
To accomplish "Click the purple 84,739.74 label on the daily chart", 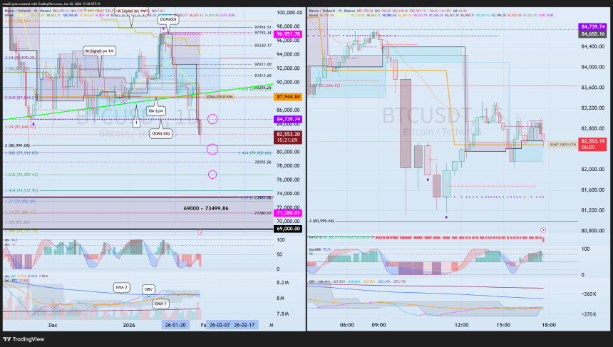I will click(x=289, y=119).
